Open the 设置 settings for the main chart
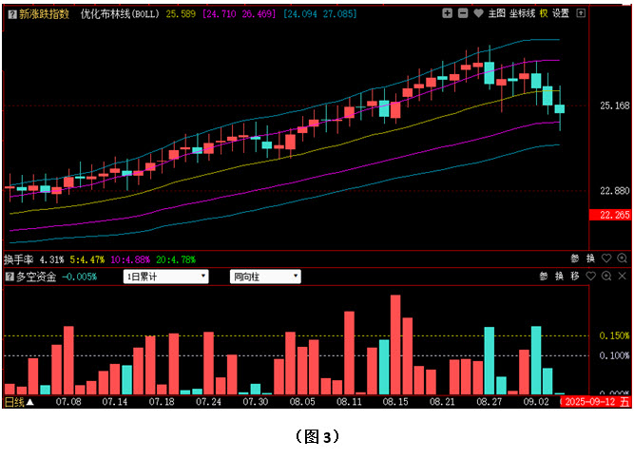634x459 pixels. tap(561, 13)
